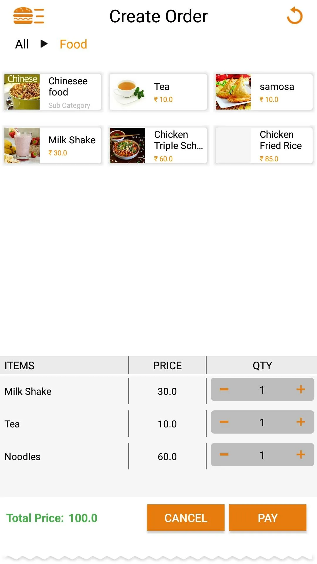Select the Noodles row in order list
The width and height of the screenshot is (317, 564).
[158, 456]
